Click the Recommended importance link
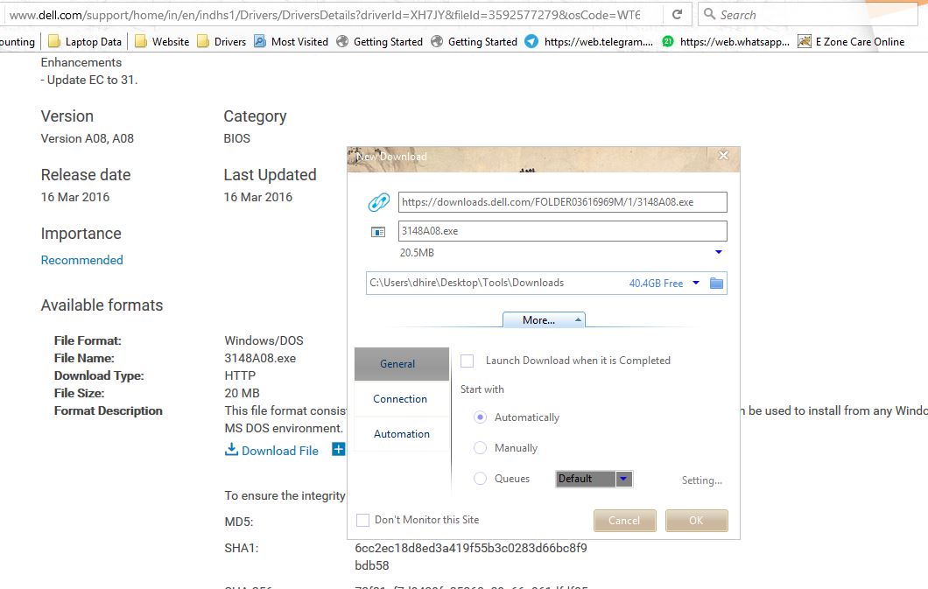Screen dimensions: 928x589 pos(81,260)
